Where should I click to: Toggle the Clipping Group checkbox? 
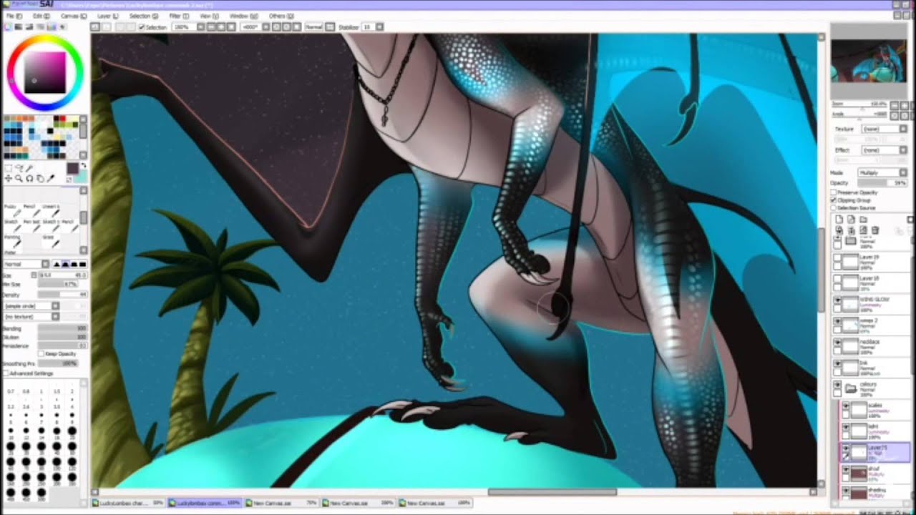[x=834, y=200]
